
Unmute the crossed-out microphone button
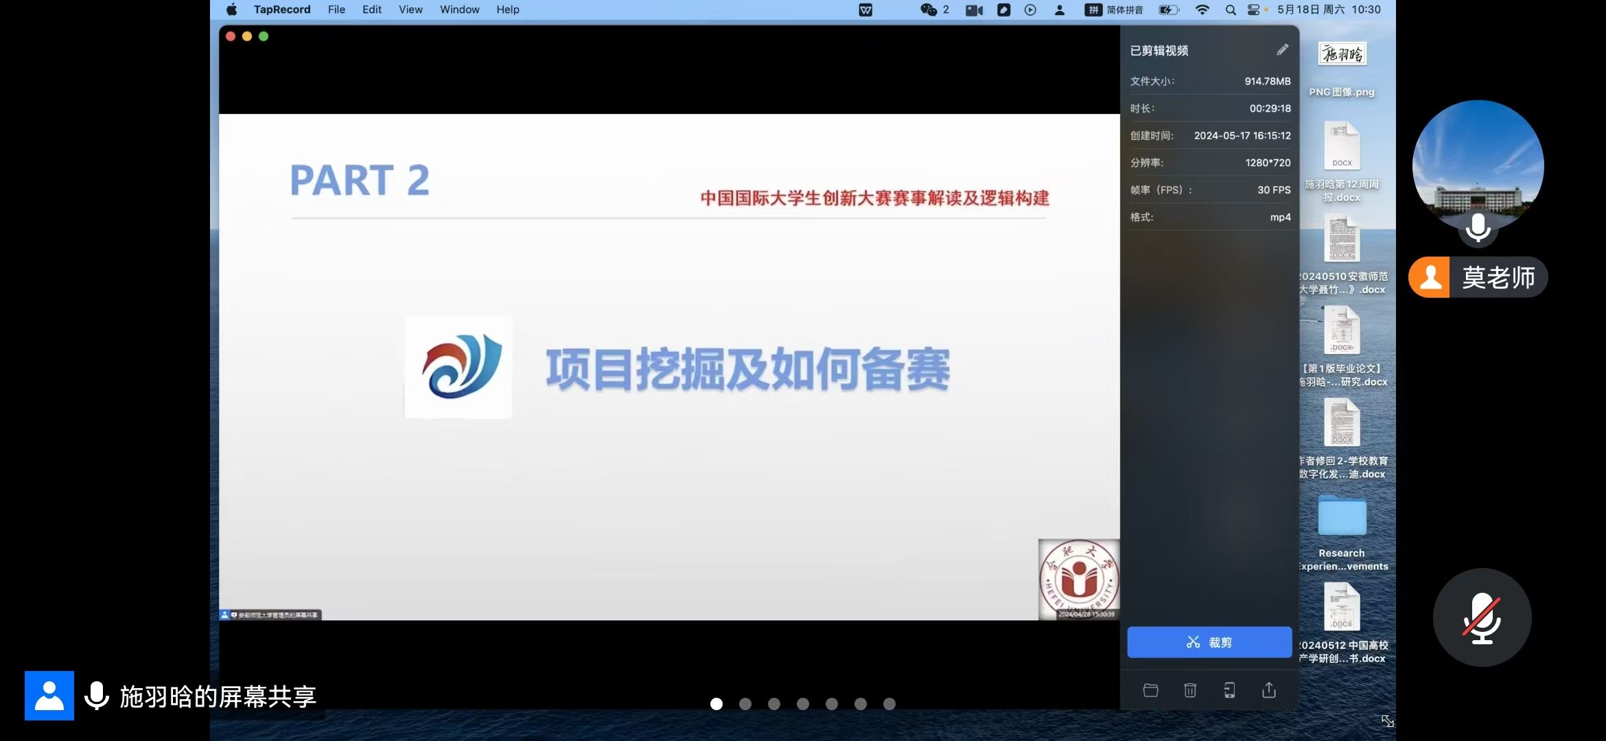pos(1482,617)
